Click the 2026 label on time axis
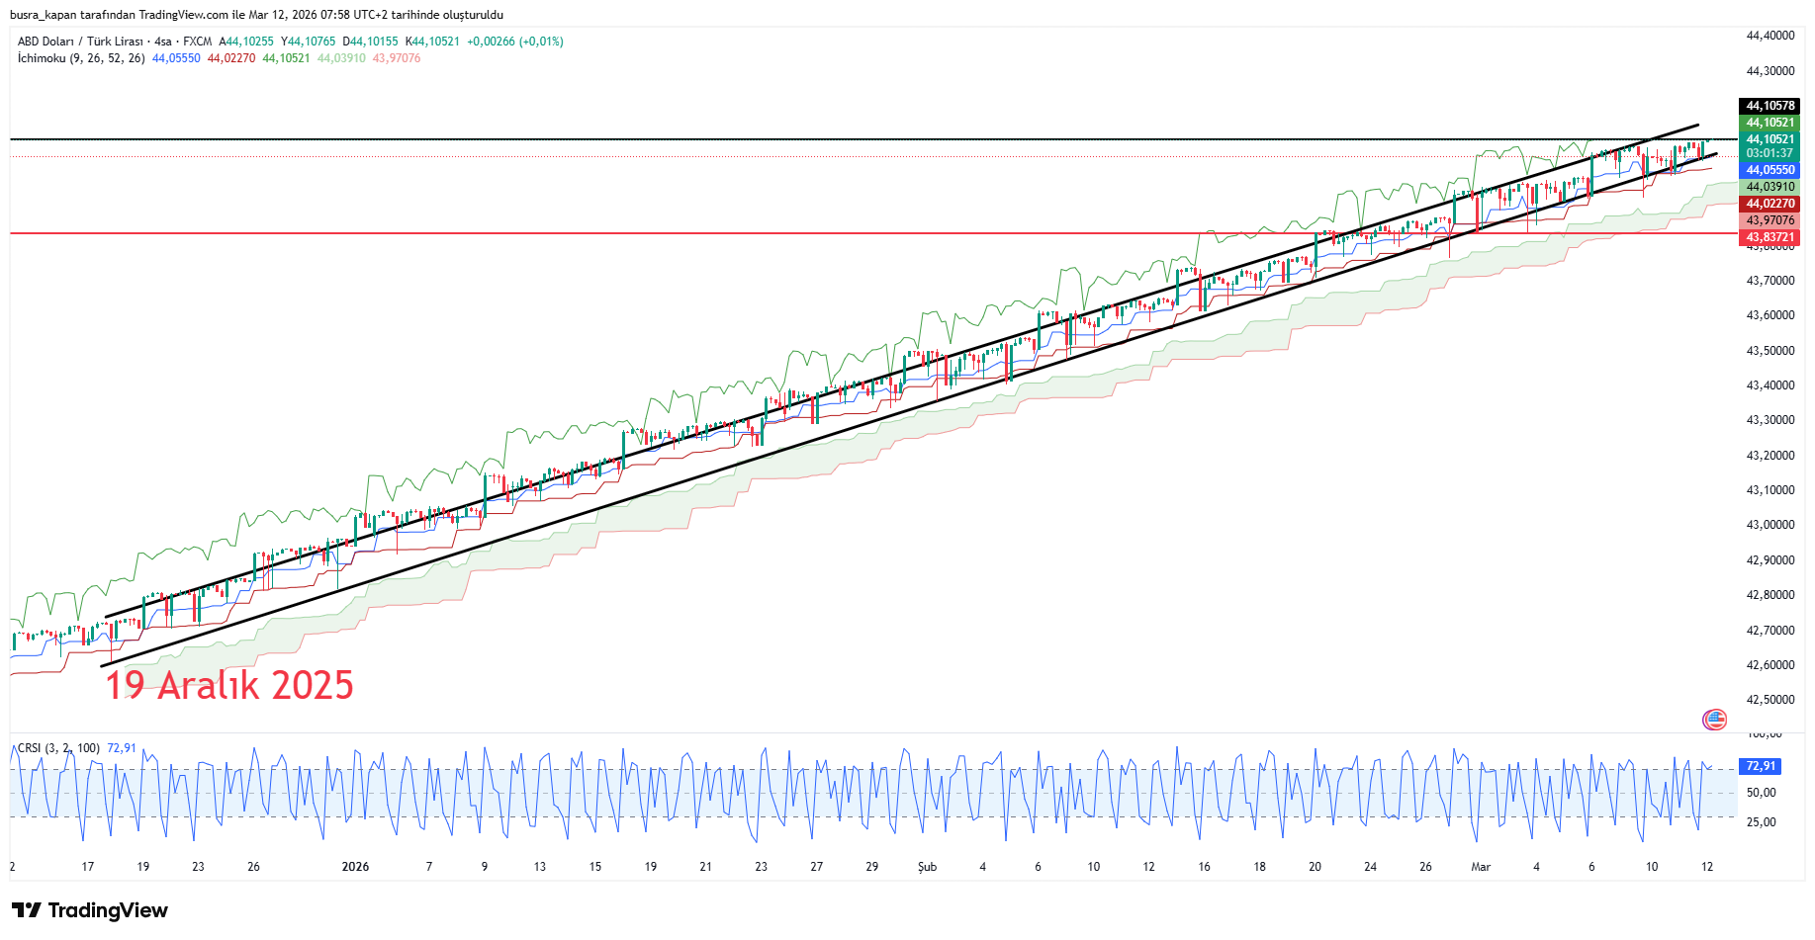The width and height of the screenshot is (1815, 940). click(x=355, y=867)
